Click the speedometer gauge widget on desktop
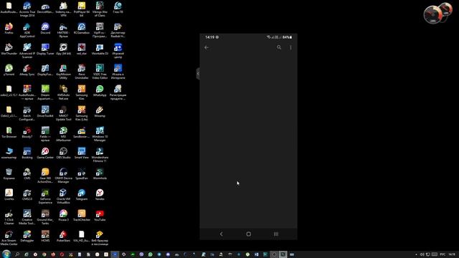The width and height of the screenshot is (459, 258). click(437, 13)
